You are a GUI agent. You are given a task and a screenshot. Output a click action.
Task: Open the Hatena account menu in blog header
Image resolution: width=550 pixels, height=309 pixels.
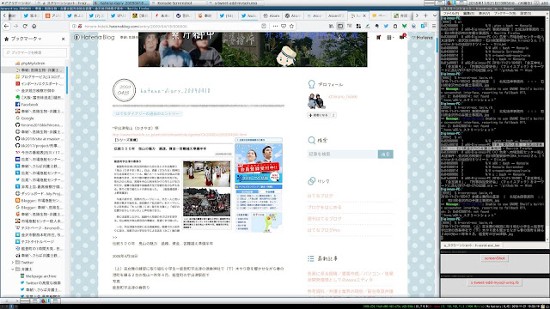[422, 37]
